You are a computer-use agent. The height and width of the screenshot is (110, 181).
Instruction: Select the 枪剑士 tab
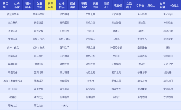click(x=175, y=5)
